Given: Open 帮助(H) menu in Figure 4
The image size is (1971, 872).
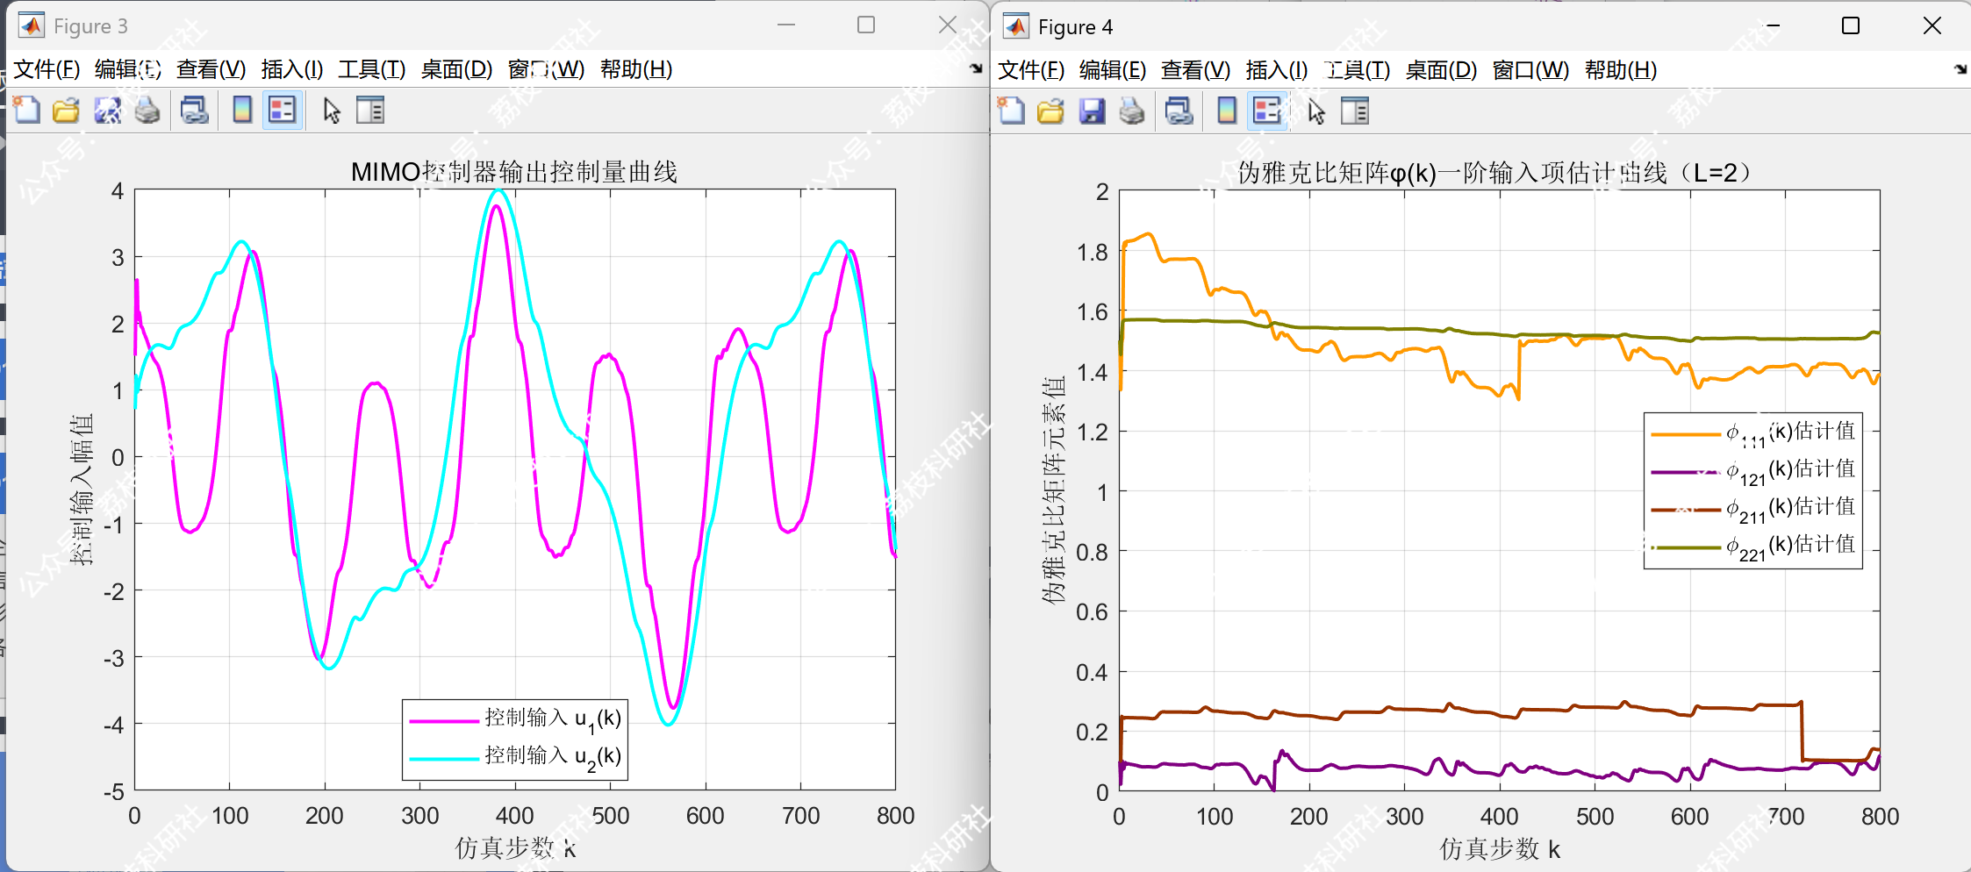Looking at the screenshot, I should point(1621,70).
